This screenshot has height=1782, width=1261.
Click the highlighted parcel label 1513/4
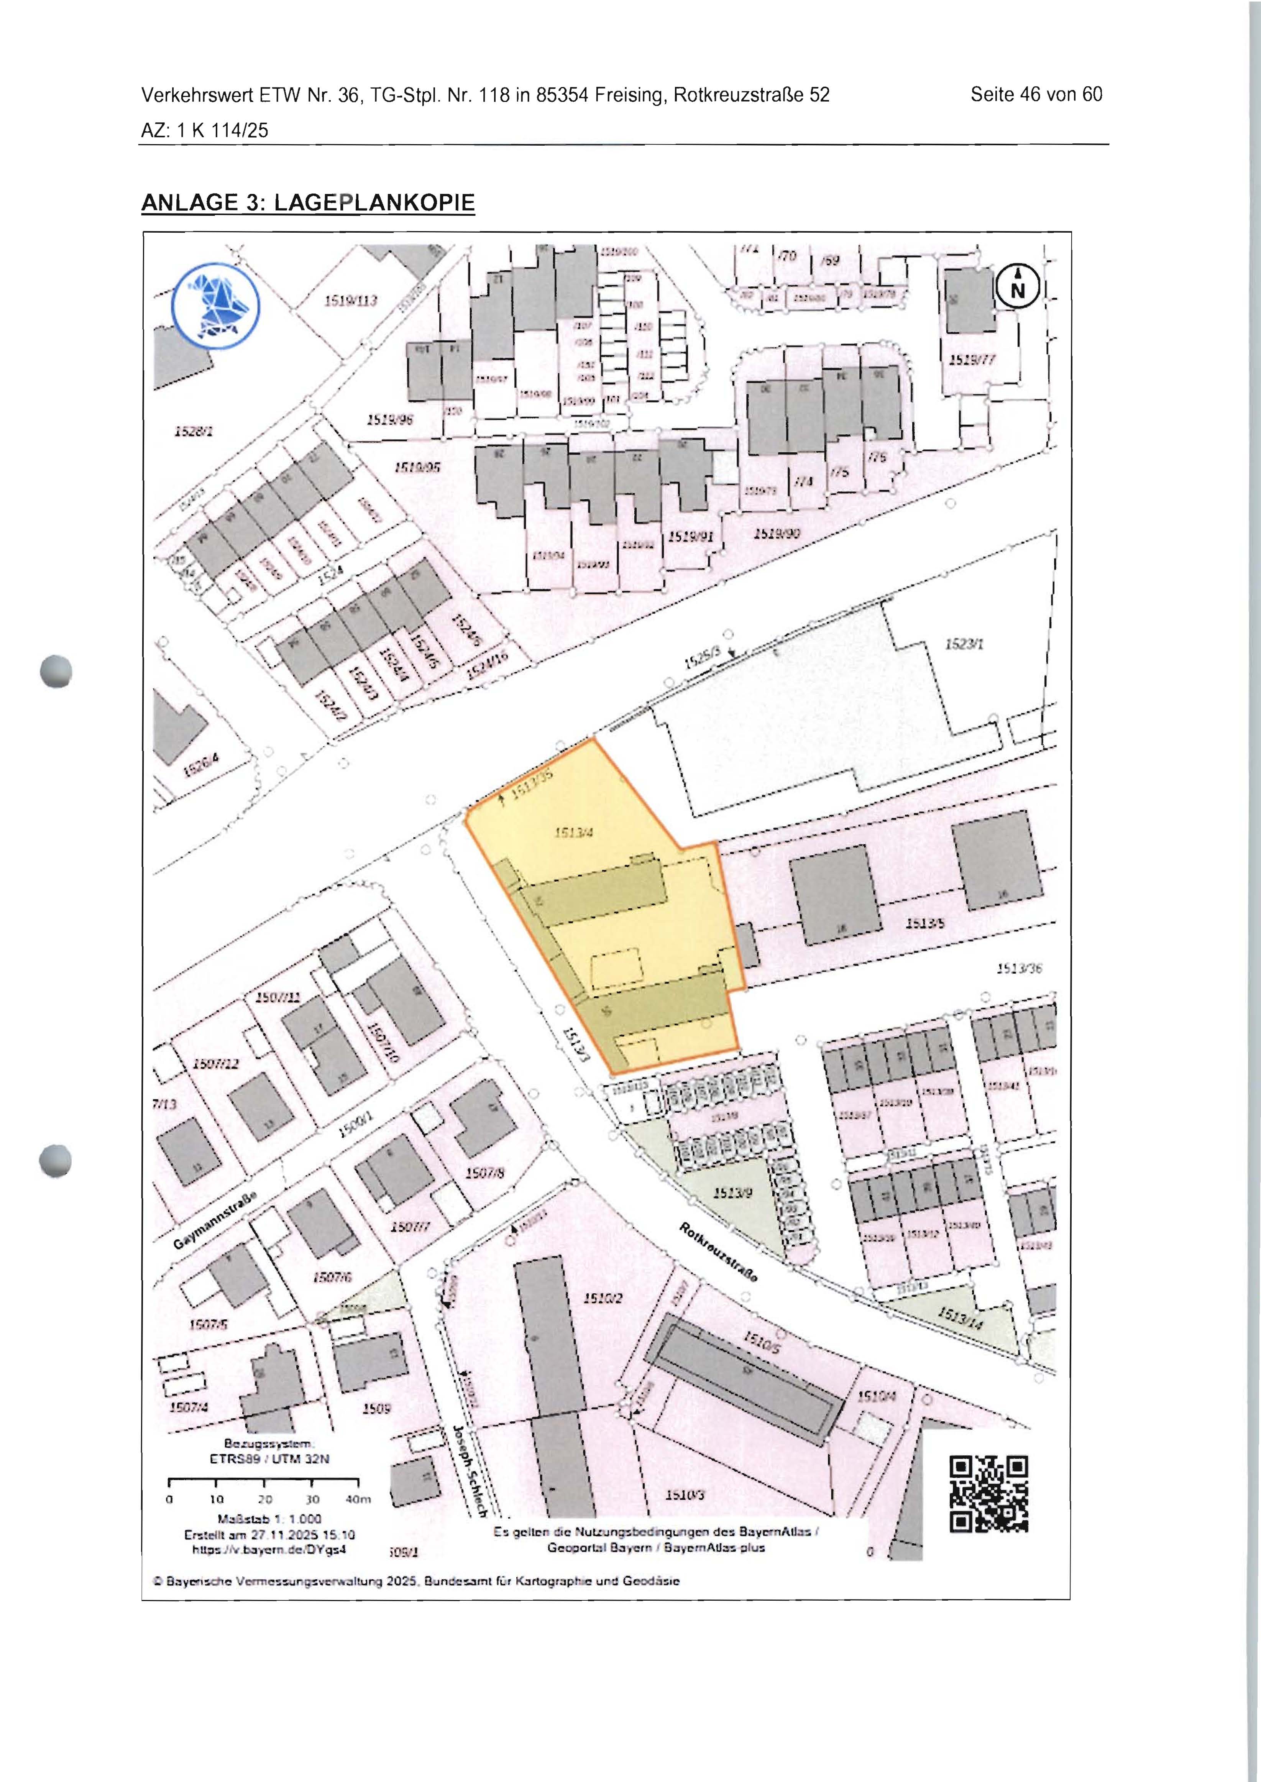573,834
